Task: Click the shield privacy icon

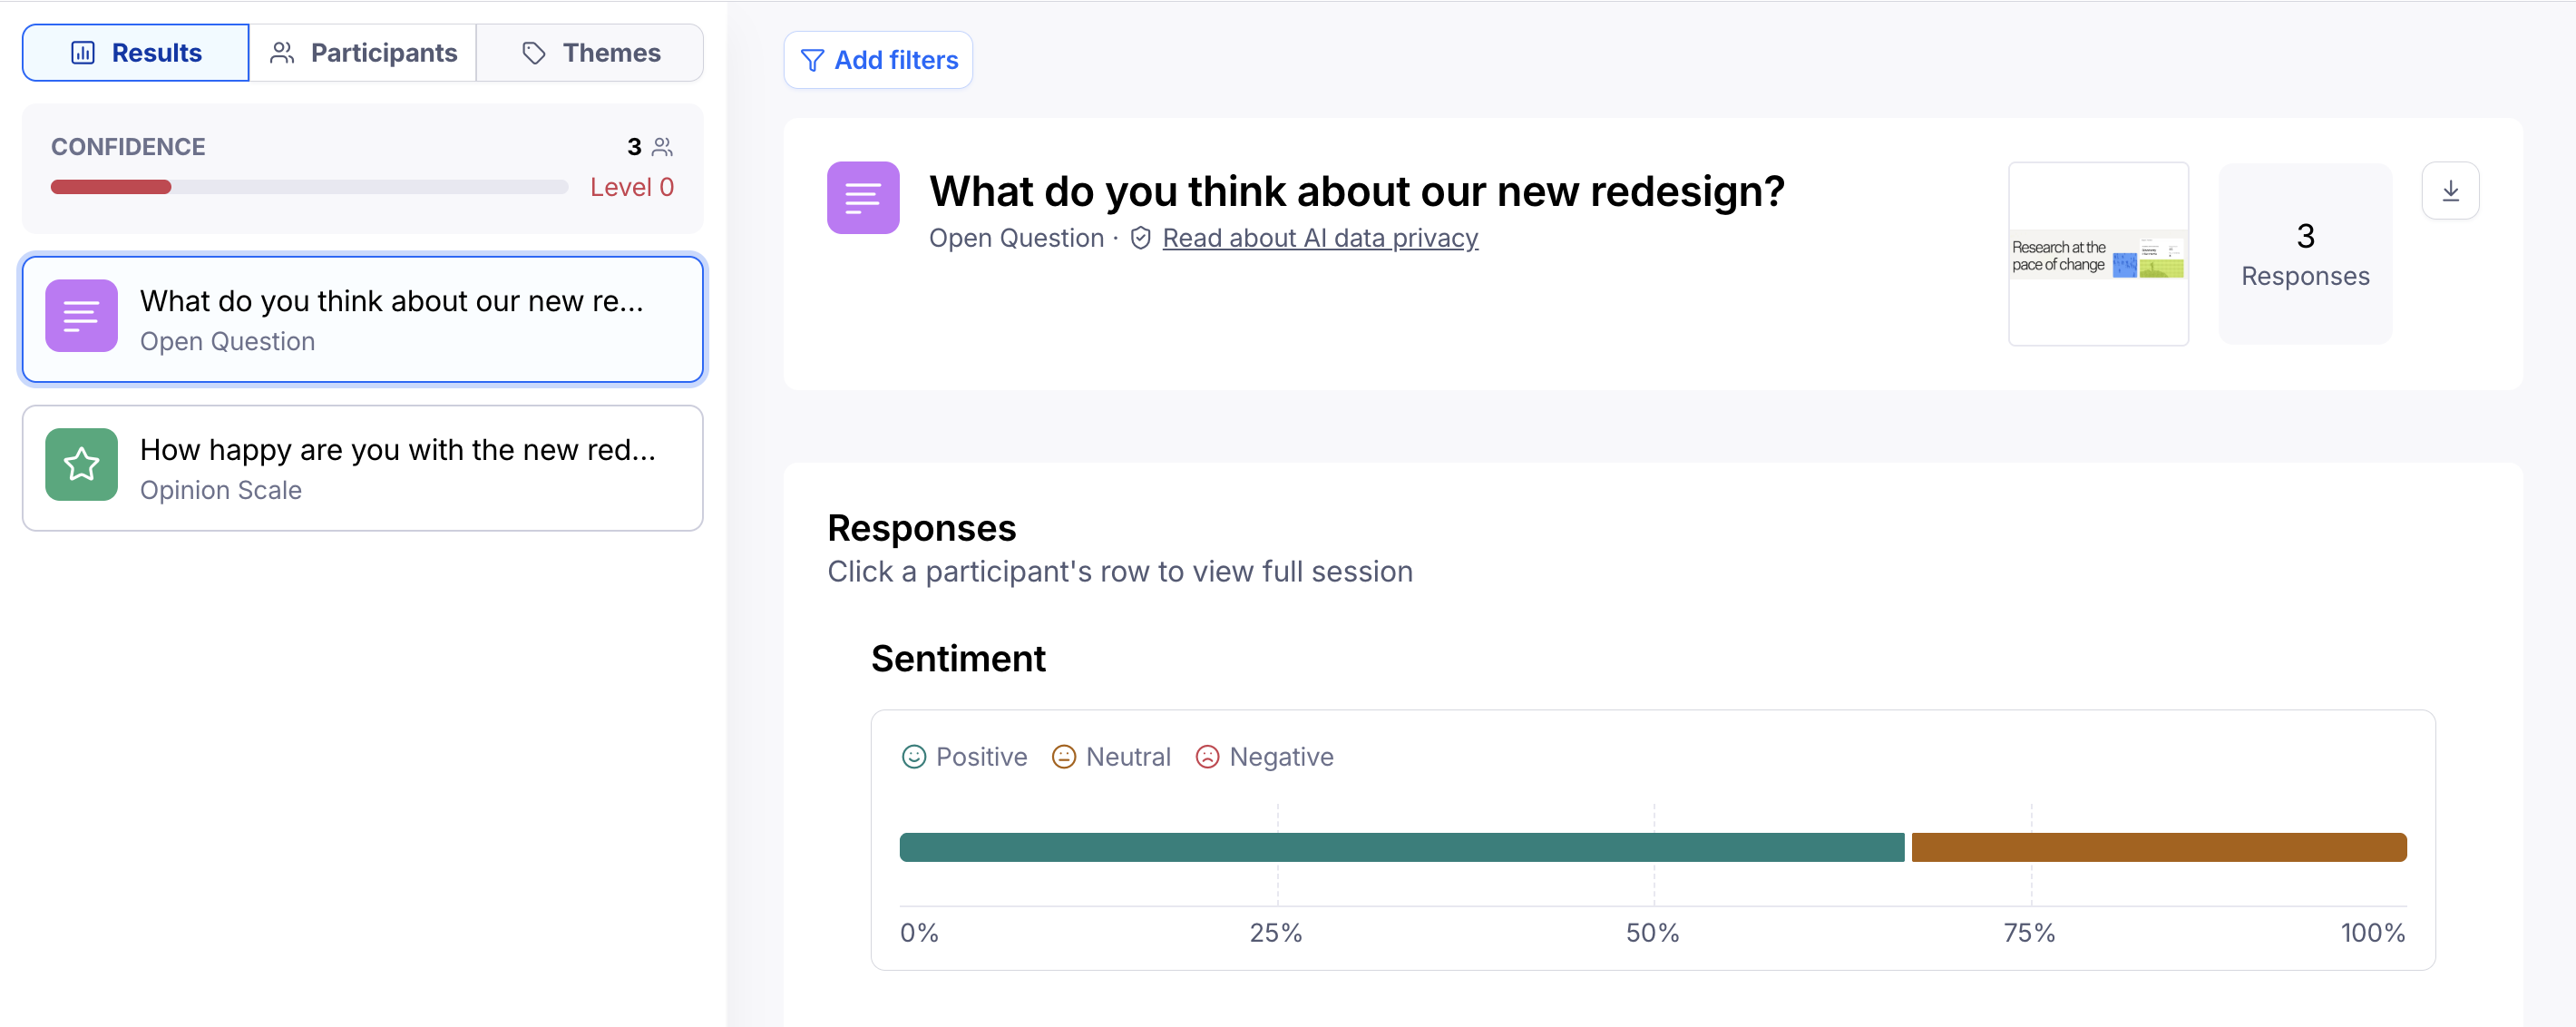Action: coord(1140,238)
